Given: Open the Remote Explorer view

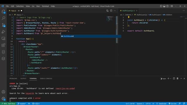Looking at the screenshot, I should pyautogui.click(x=3, y=38).
